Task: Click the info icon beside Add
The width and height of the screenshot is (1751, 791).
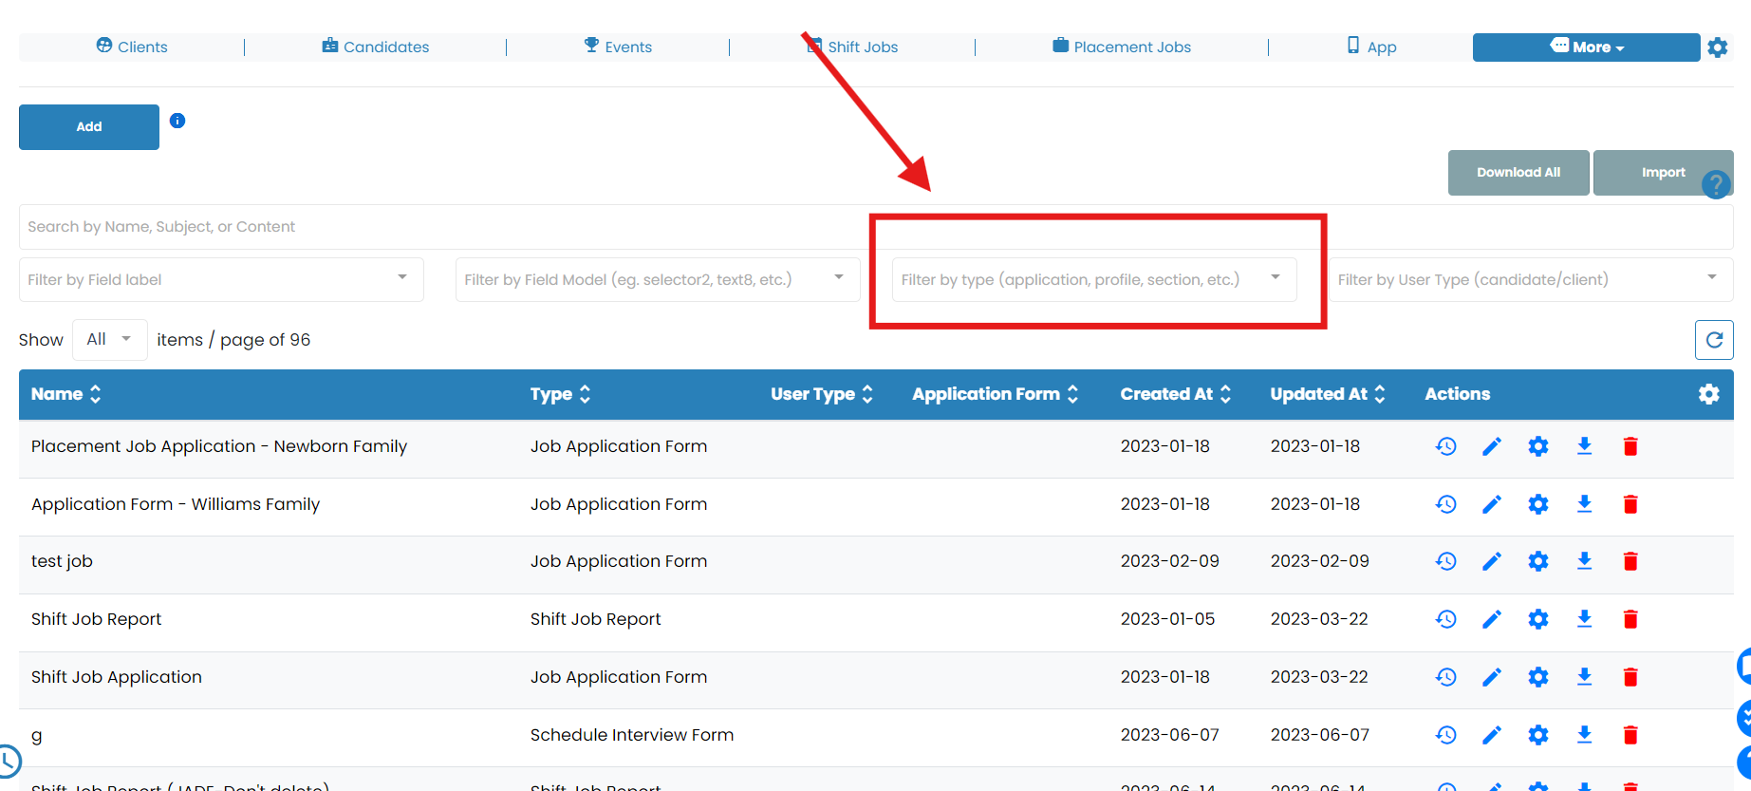Action: pyautogui.click(x=177, y=121)
